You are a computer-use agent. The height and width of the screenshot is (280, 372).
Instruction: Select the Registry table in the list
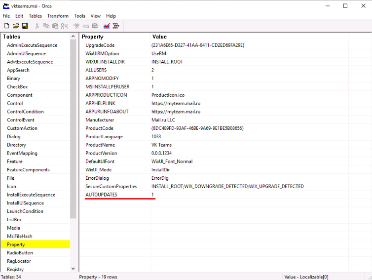[x=15, y=269]
